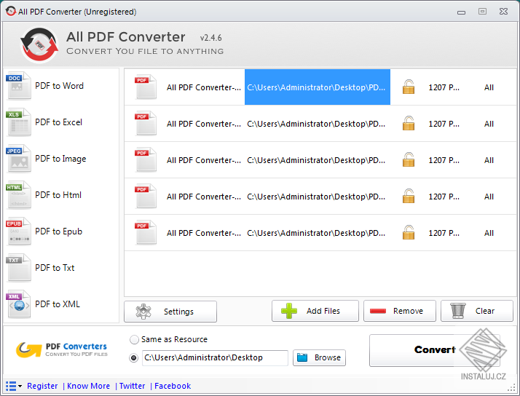The image size is (520, 396).
Task: Click the folder icon on the Browse button
Action: point(302,357)
